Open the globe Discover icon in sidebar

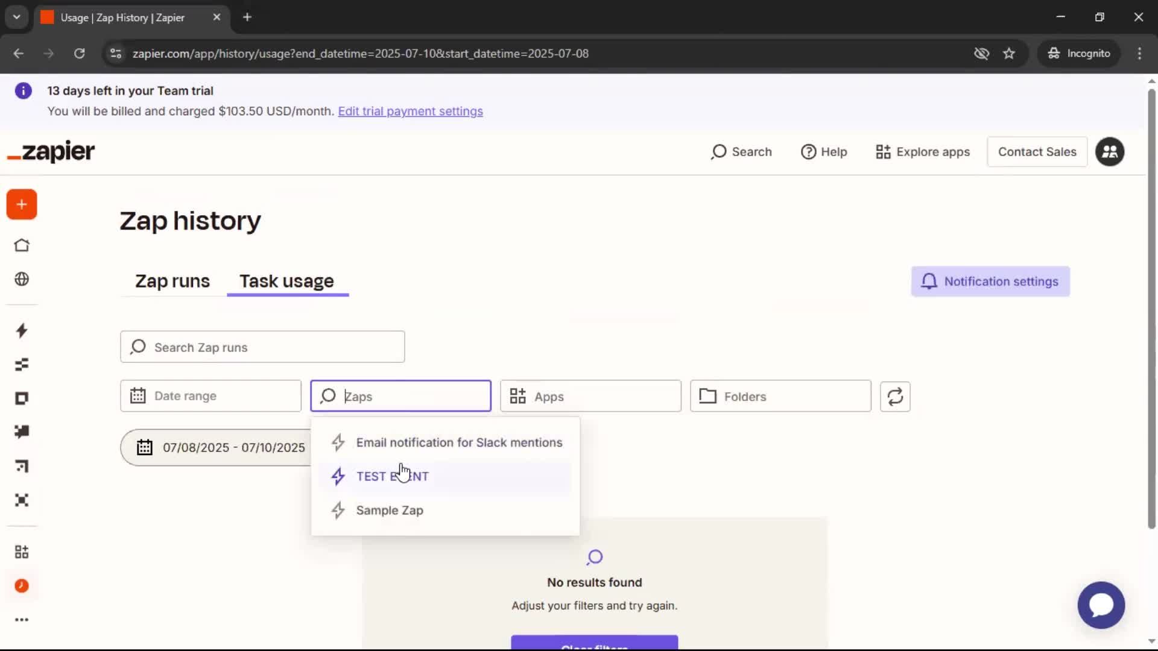click(x=22, y=279)
